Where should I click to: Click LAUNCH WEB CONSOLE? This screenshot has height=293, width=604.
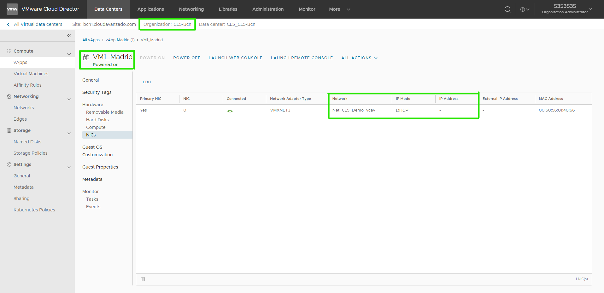click(236, 58)
